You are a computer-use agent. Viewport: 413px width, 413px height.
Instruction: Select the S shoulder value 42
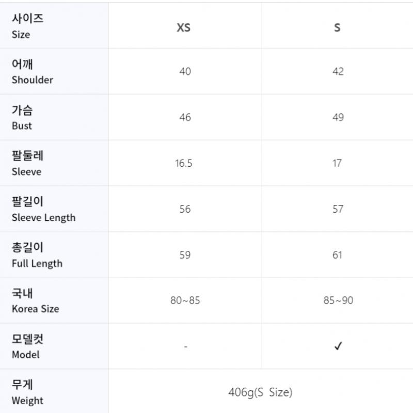point(338,72)
